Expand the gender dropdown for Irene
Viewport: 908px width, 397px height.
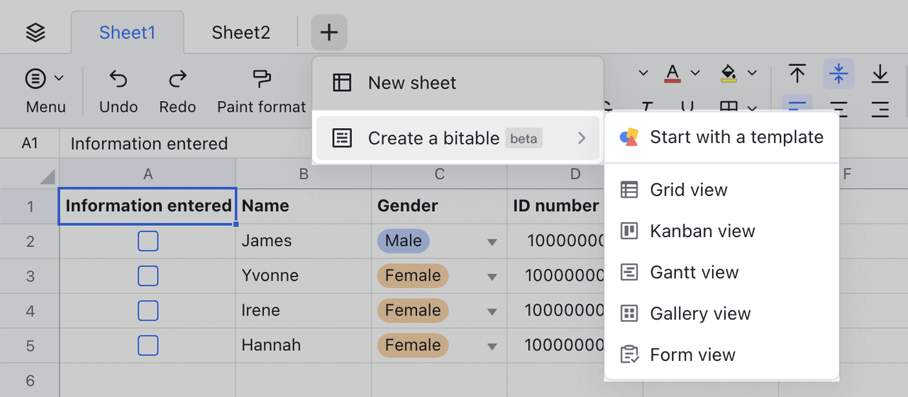pos(492,311)
